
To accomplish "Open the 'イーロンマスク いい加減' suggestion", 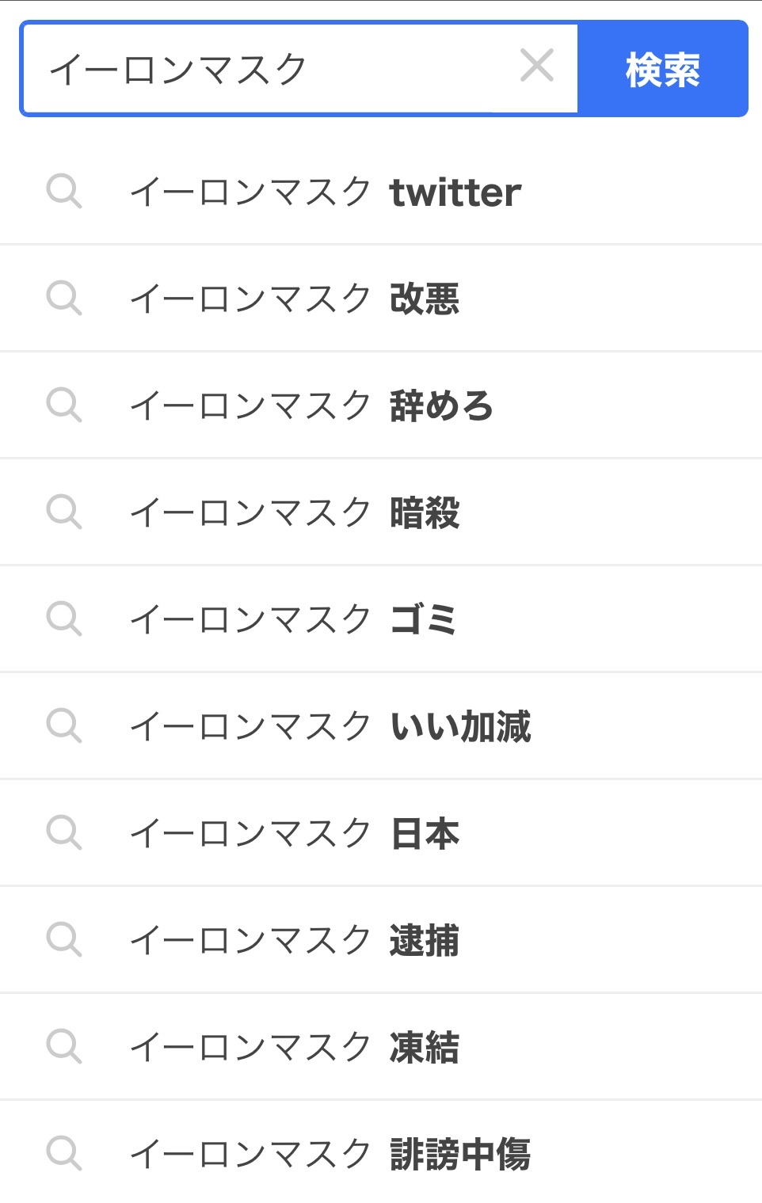I will pyautogui.click(x=330, y=727).
